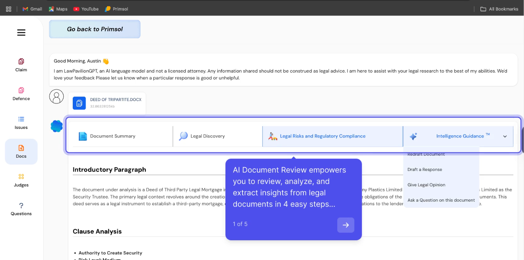The width and height of the screenshot is (524, 260).
Task: Click the 32.86328125kb file size text
Action: pyautogui.click(x=102, y=107)
